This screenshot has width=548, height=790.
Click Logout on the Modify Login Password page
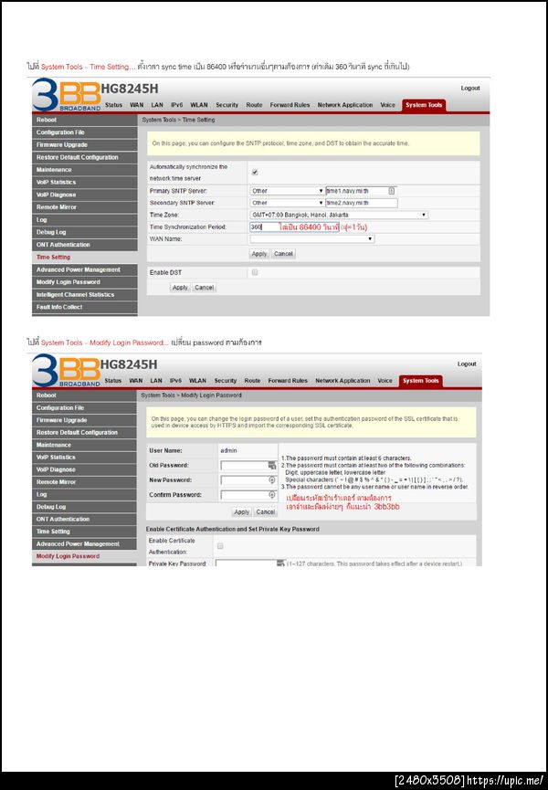[467, 363]
